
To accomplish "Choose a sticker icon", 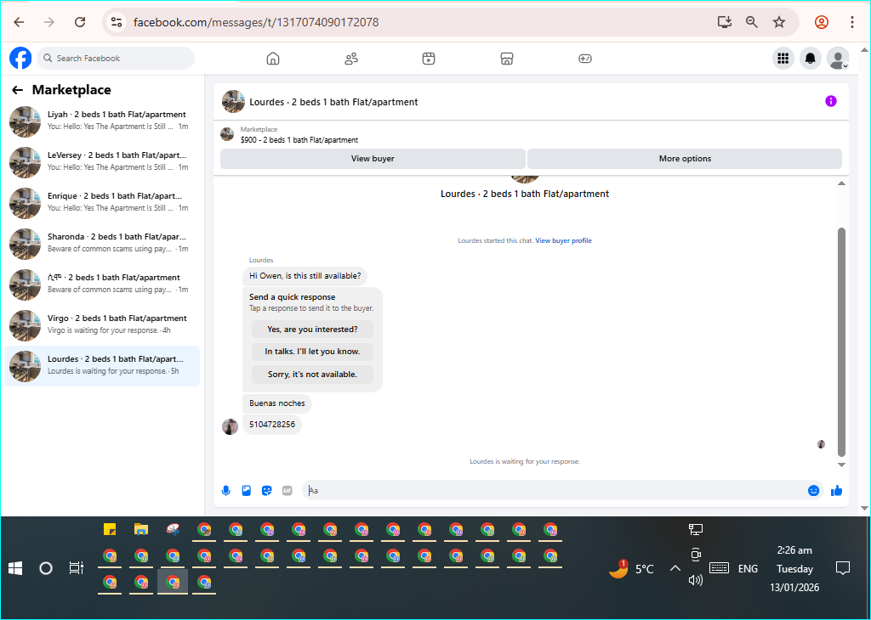I will tap(266, 491).
